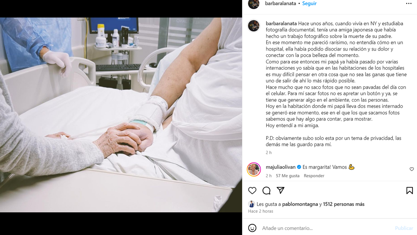Reply to comment via Responder

tap(314, 176)
